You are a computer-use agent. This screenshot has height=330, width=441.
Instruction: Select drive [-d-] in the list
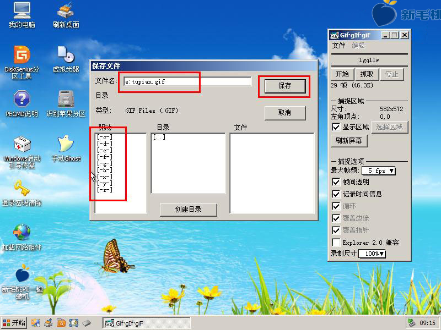104,144
